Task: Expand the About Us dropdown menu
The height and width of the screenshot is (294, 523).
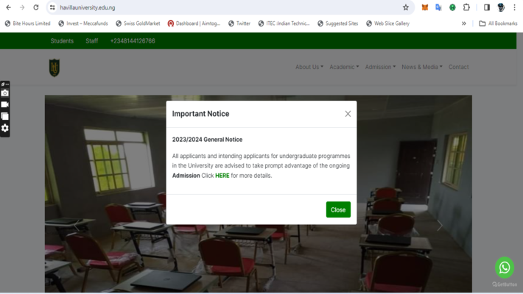Action: point(309,67)
